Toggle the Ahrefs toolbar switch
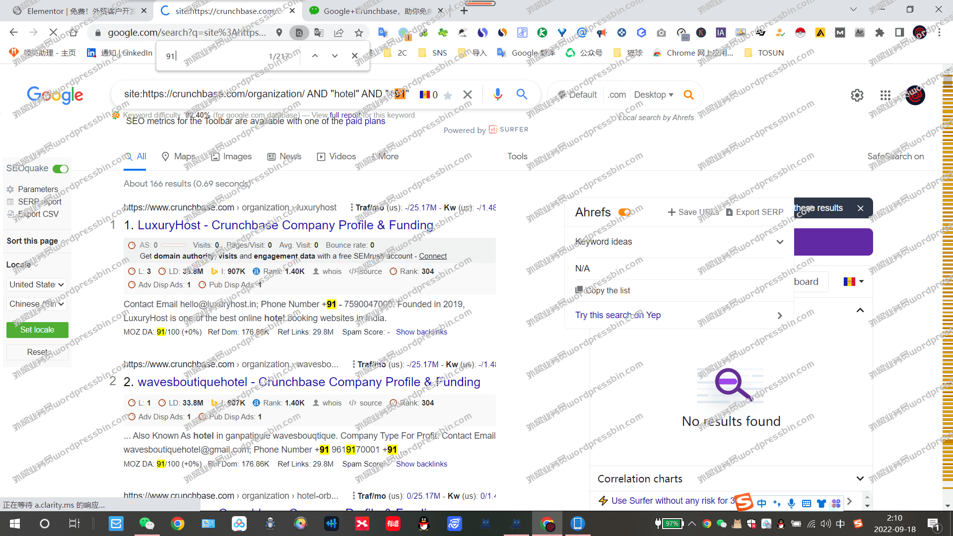 (x=624, y=212)
